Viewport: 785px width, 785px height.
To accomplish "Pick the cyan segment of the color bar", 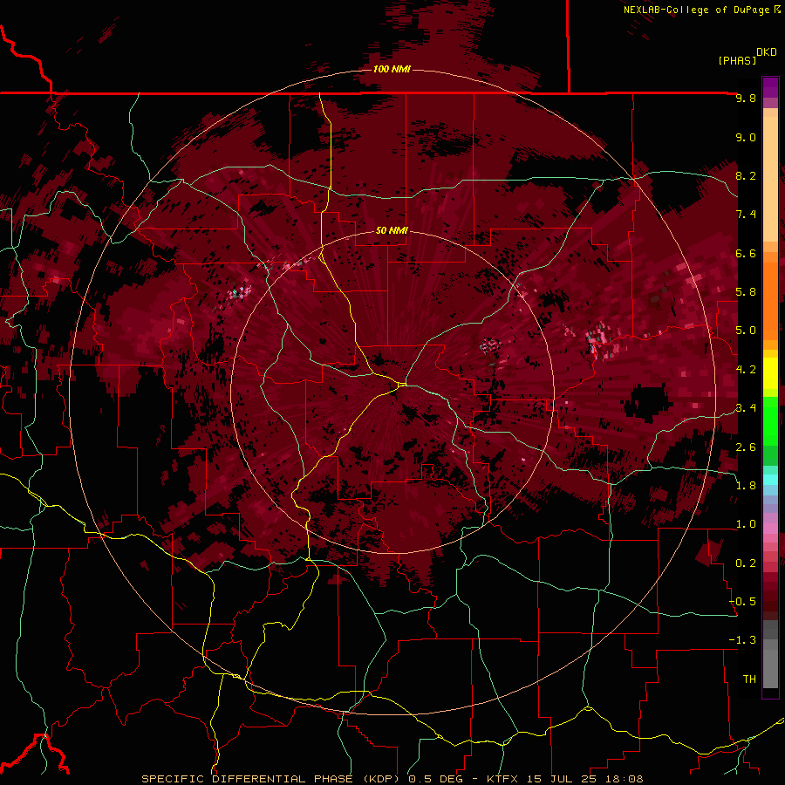I will click(770, 480).
